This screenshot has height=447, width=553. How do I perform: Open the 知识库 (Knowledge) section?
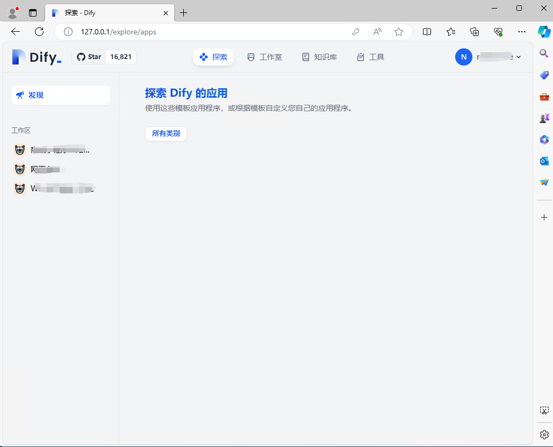(x=319, y=56)
